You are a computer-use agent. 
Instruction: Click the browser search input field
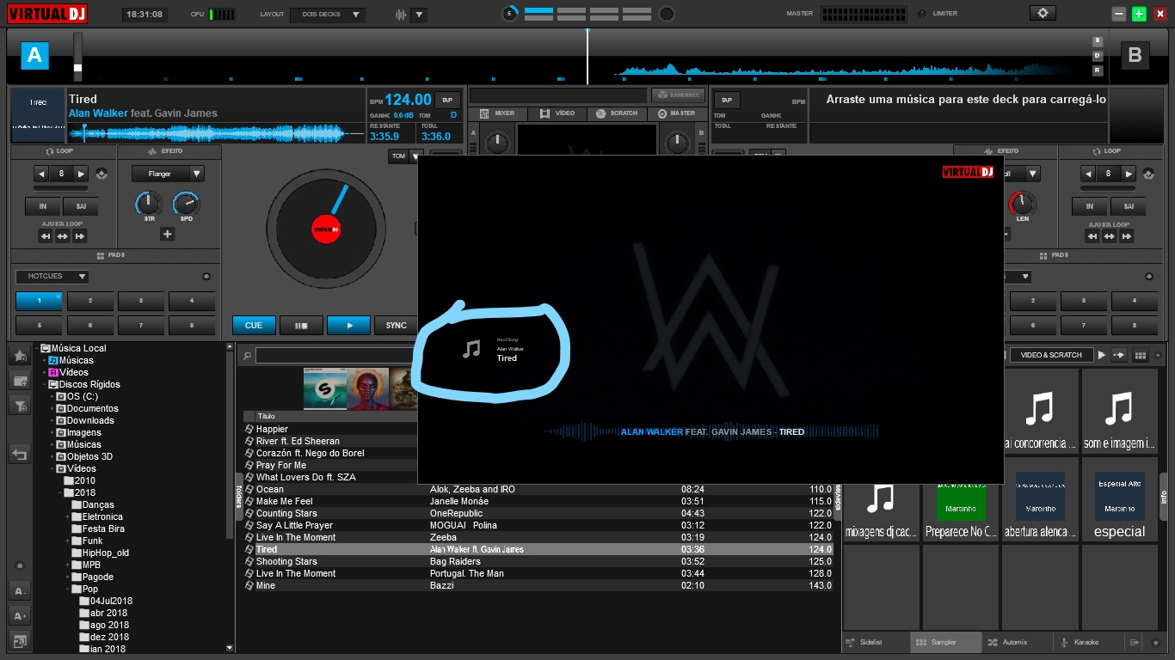click(337, 356)
